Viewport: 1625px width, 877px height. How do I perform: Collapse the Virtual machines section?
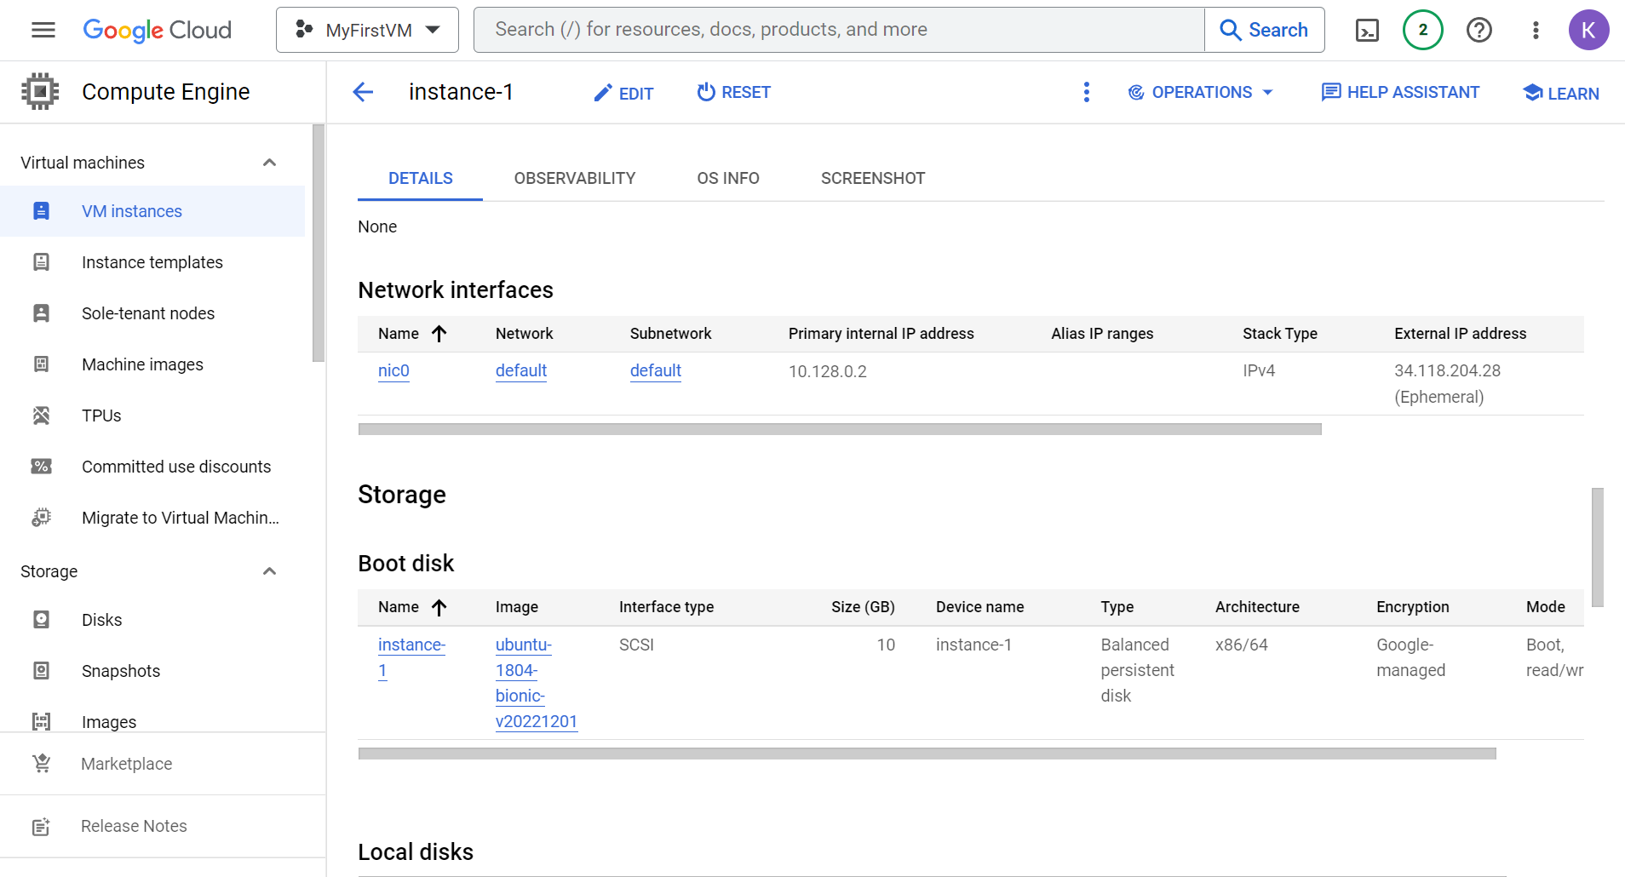pyautogui.click(x=269, y=163)
